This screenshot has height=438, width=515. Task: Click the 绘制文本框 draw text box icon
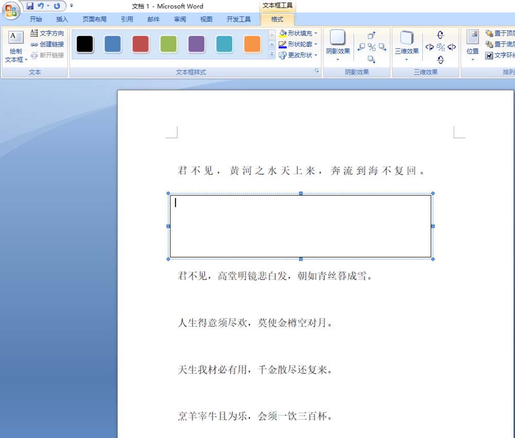(15, 38)
